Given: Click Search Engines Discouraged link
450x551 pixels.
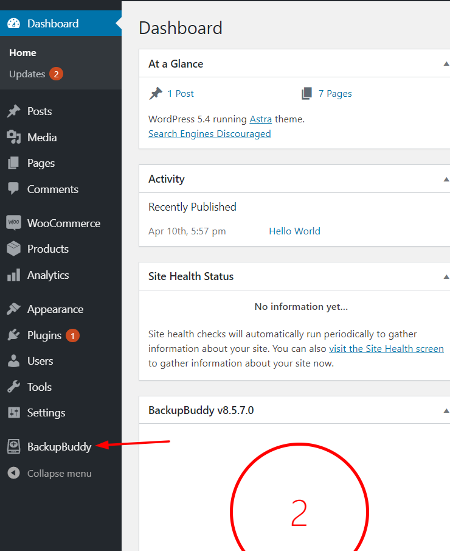Looking at the screenshot, I should tap(210, 134).
